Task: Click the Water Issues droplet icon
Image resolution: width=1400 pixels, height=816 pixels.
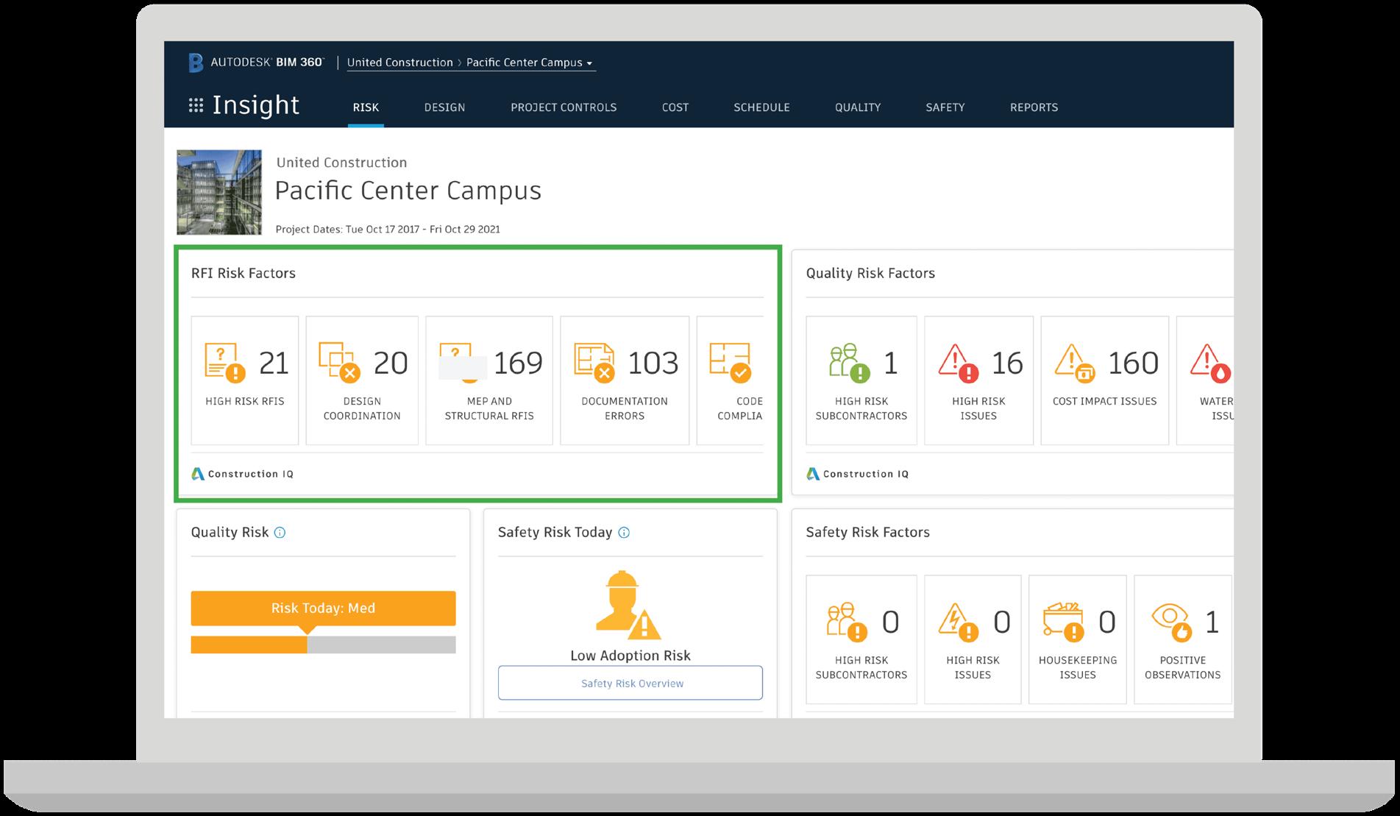Action: (x=1211, y=363)
